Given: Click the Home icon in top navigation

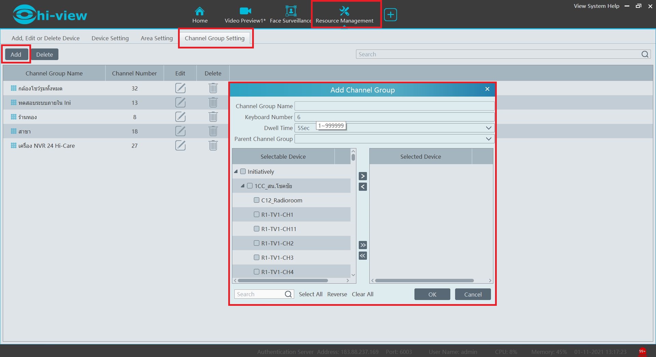Looking at the screenshot, I should (200, 11).
